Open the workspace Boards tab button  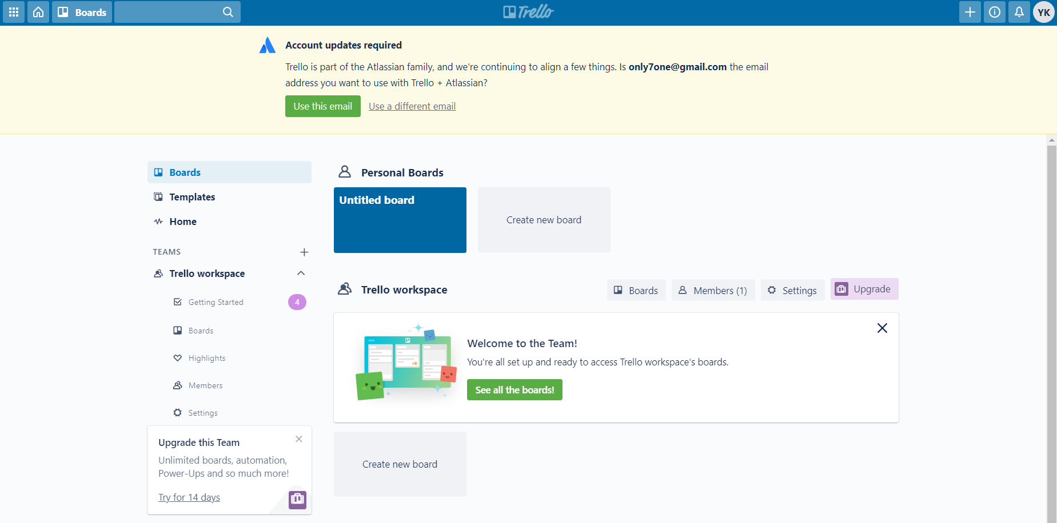click(636, 290)
